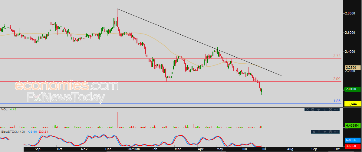This screenshot has width=362, height=152.
Task: Click the Jun timeline label
Action: 244,149
